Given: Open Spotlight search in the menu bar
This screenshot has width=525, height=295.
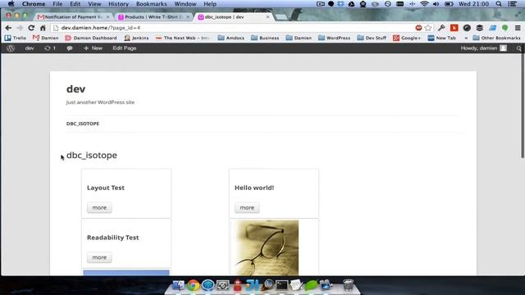Looking at the screenshot, I should pyautogui.click(x=499, y=4).
